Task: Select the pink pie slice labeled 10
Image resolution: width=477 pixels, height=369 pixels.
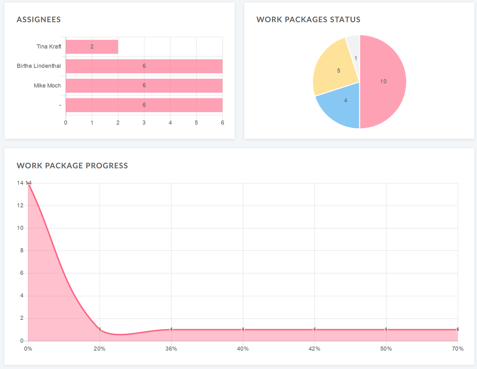Action: click(x=383, y=81)
